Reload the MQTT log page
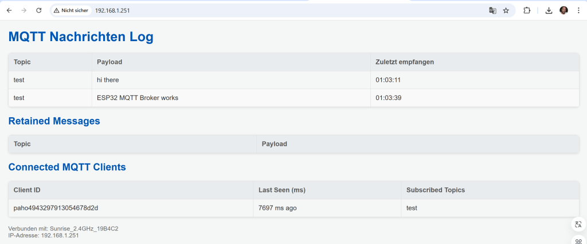Viewport: 587px width, 244px height. (x=39, y=10)
